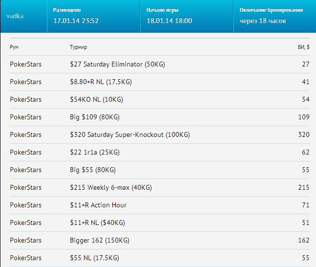This screenshot has height=267, width=316.
Task: Click the Турнир column header
Action: tap(79, 47)
